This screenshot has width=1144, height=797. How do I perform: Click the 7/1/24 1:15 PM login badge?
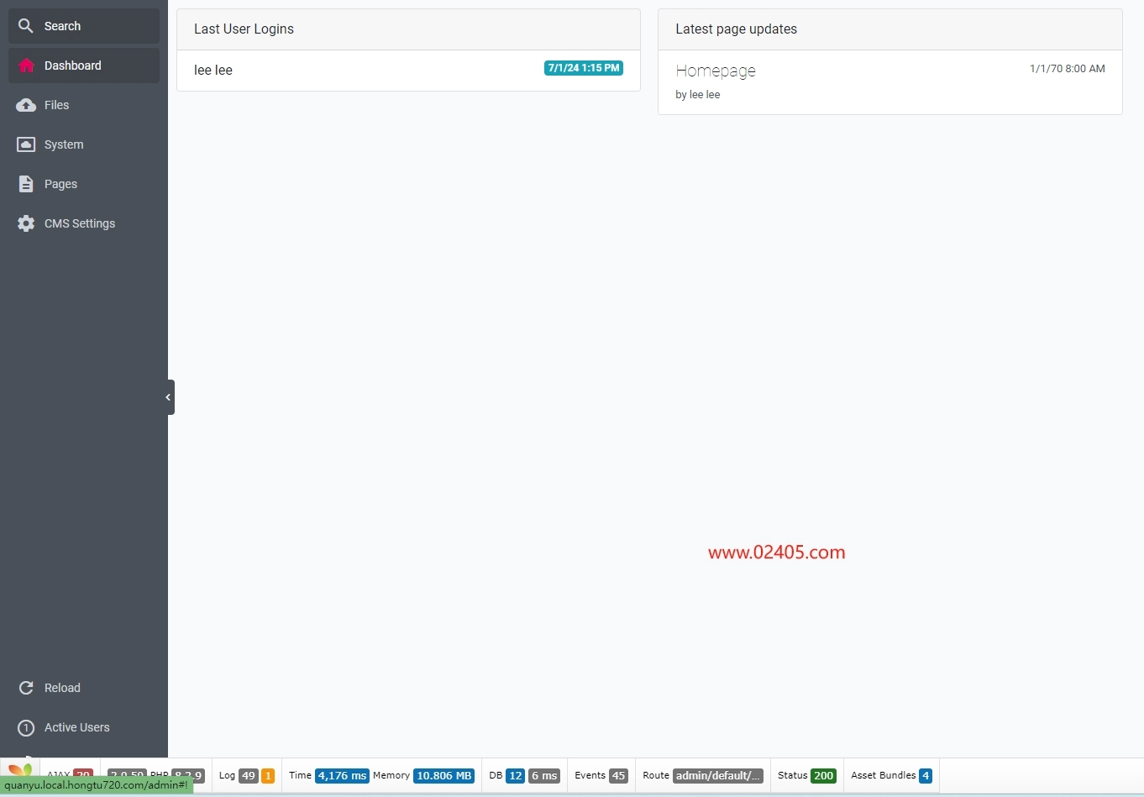(583, 68)
